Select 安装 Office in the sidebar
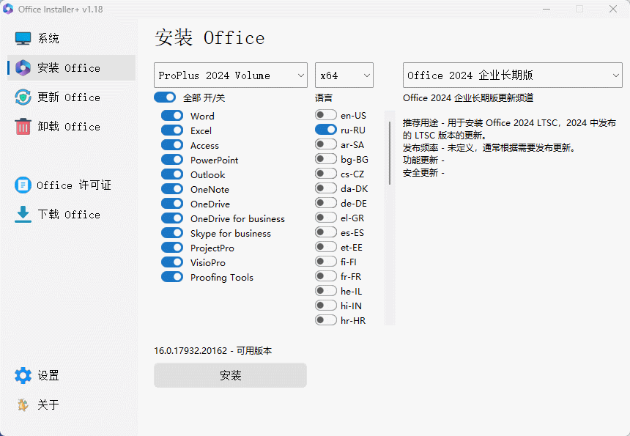 tap(72, 67)
